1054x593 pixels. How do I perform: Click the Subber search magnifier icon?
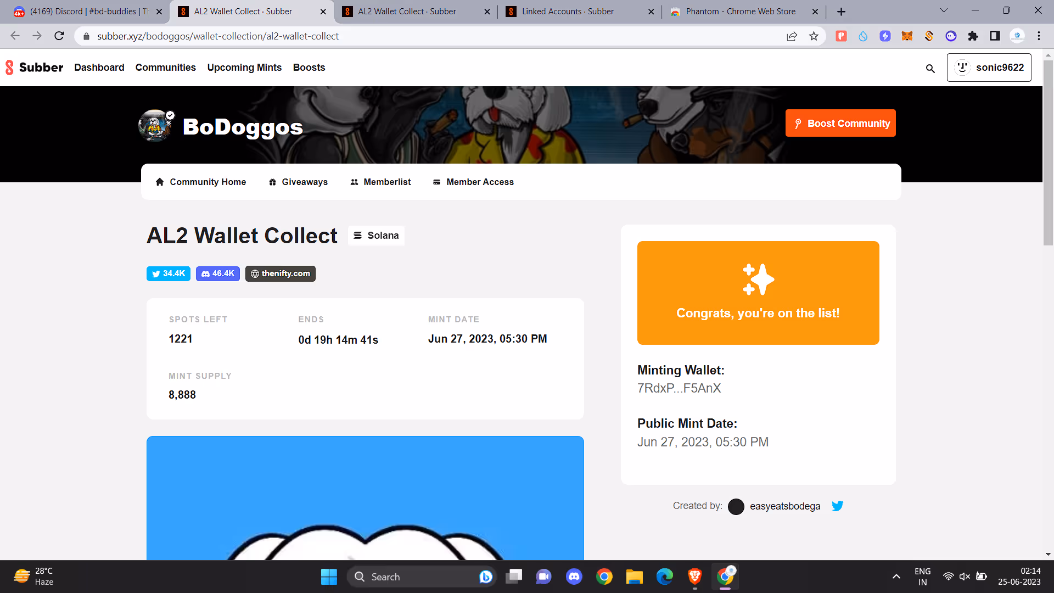(x=930, y=68)
